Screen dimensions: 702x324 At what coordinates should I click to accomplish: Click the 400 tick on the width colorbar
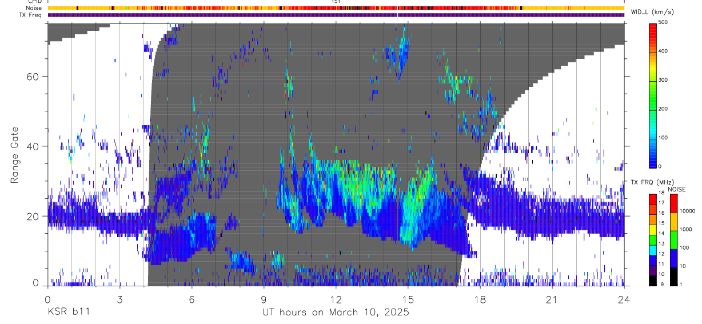pos(664,51)
